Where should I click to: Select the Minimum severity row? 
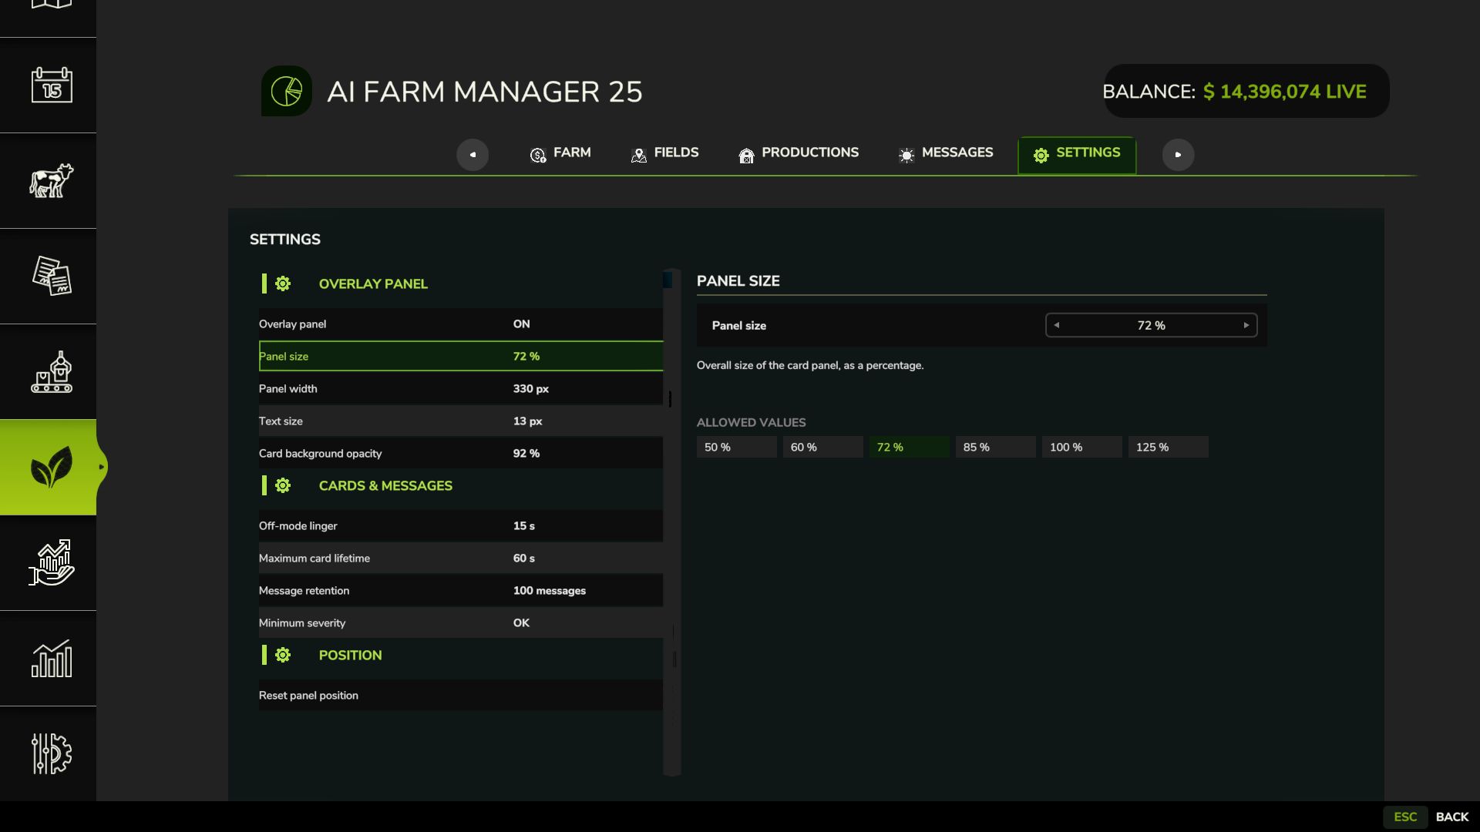coord(461,623)
